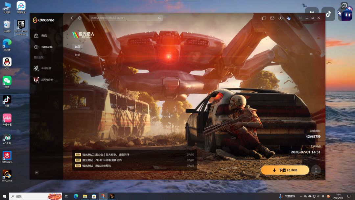Go back with the navigation arrow
The image size is (355, 200).
point(72,18)
